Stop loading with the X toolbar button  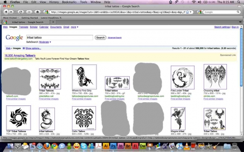tap(29, 12)
